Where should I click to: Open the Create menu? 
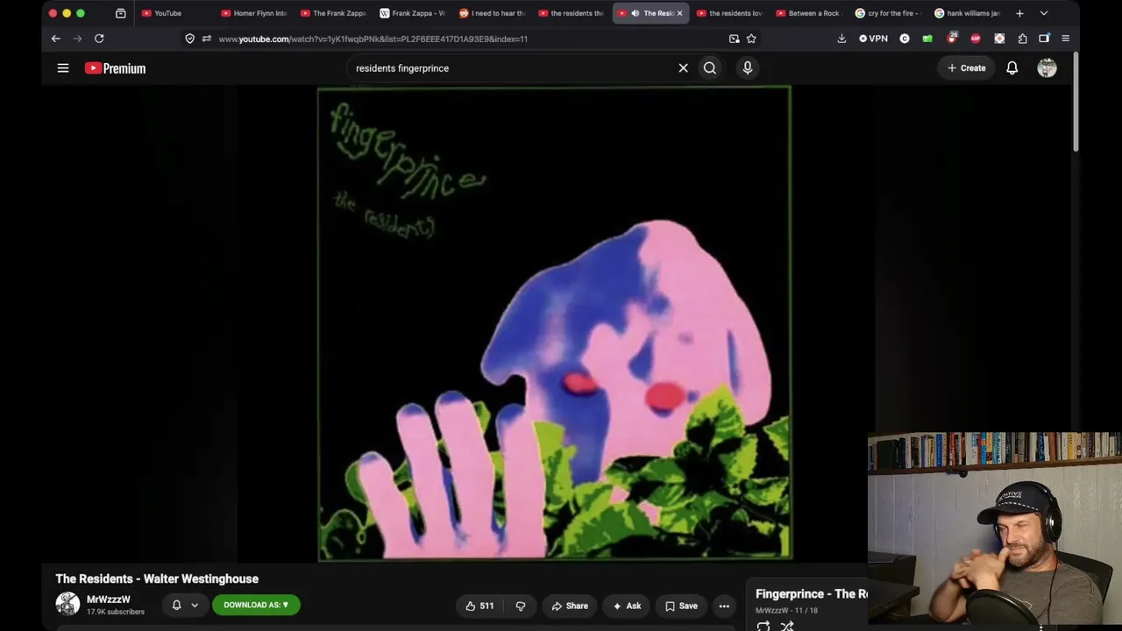pyautogui.click(x=967, y=68)
